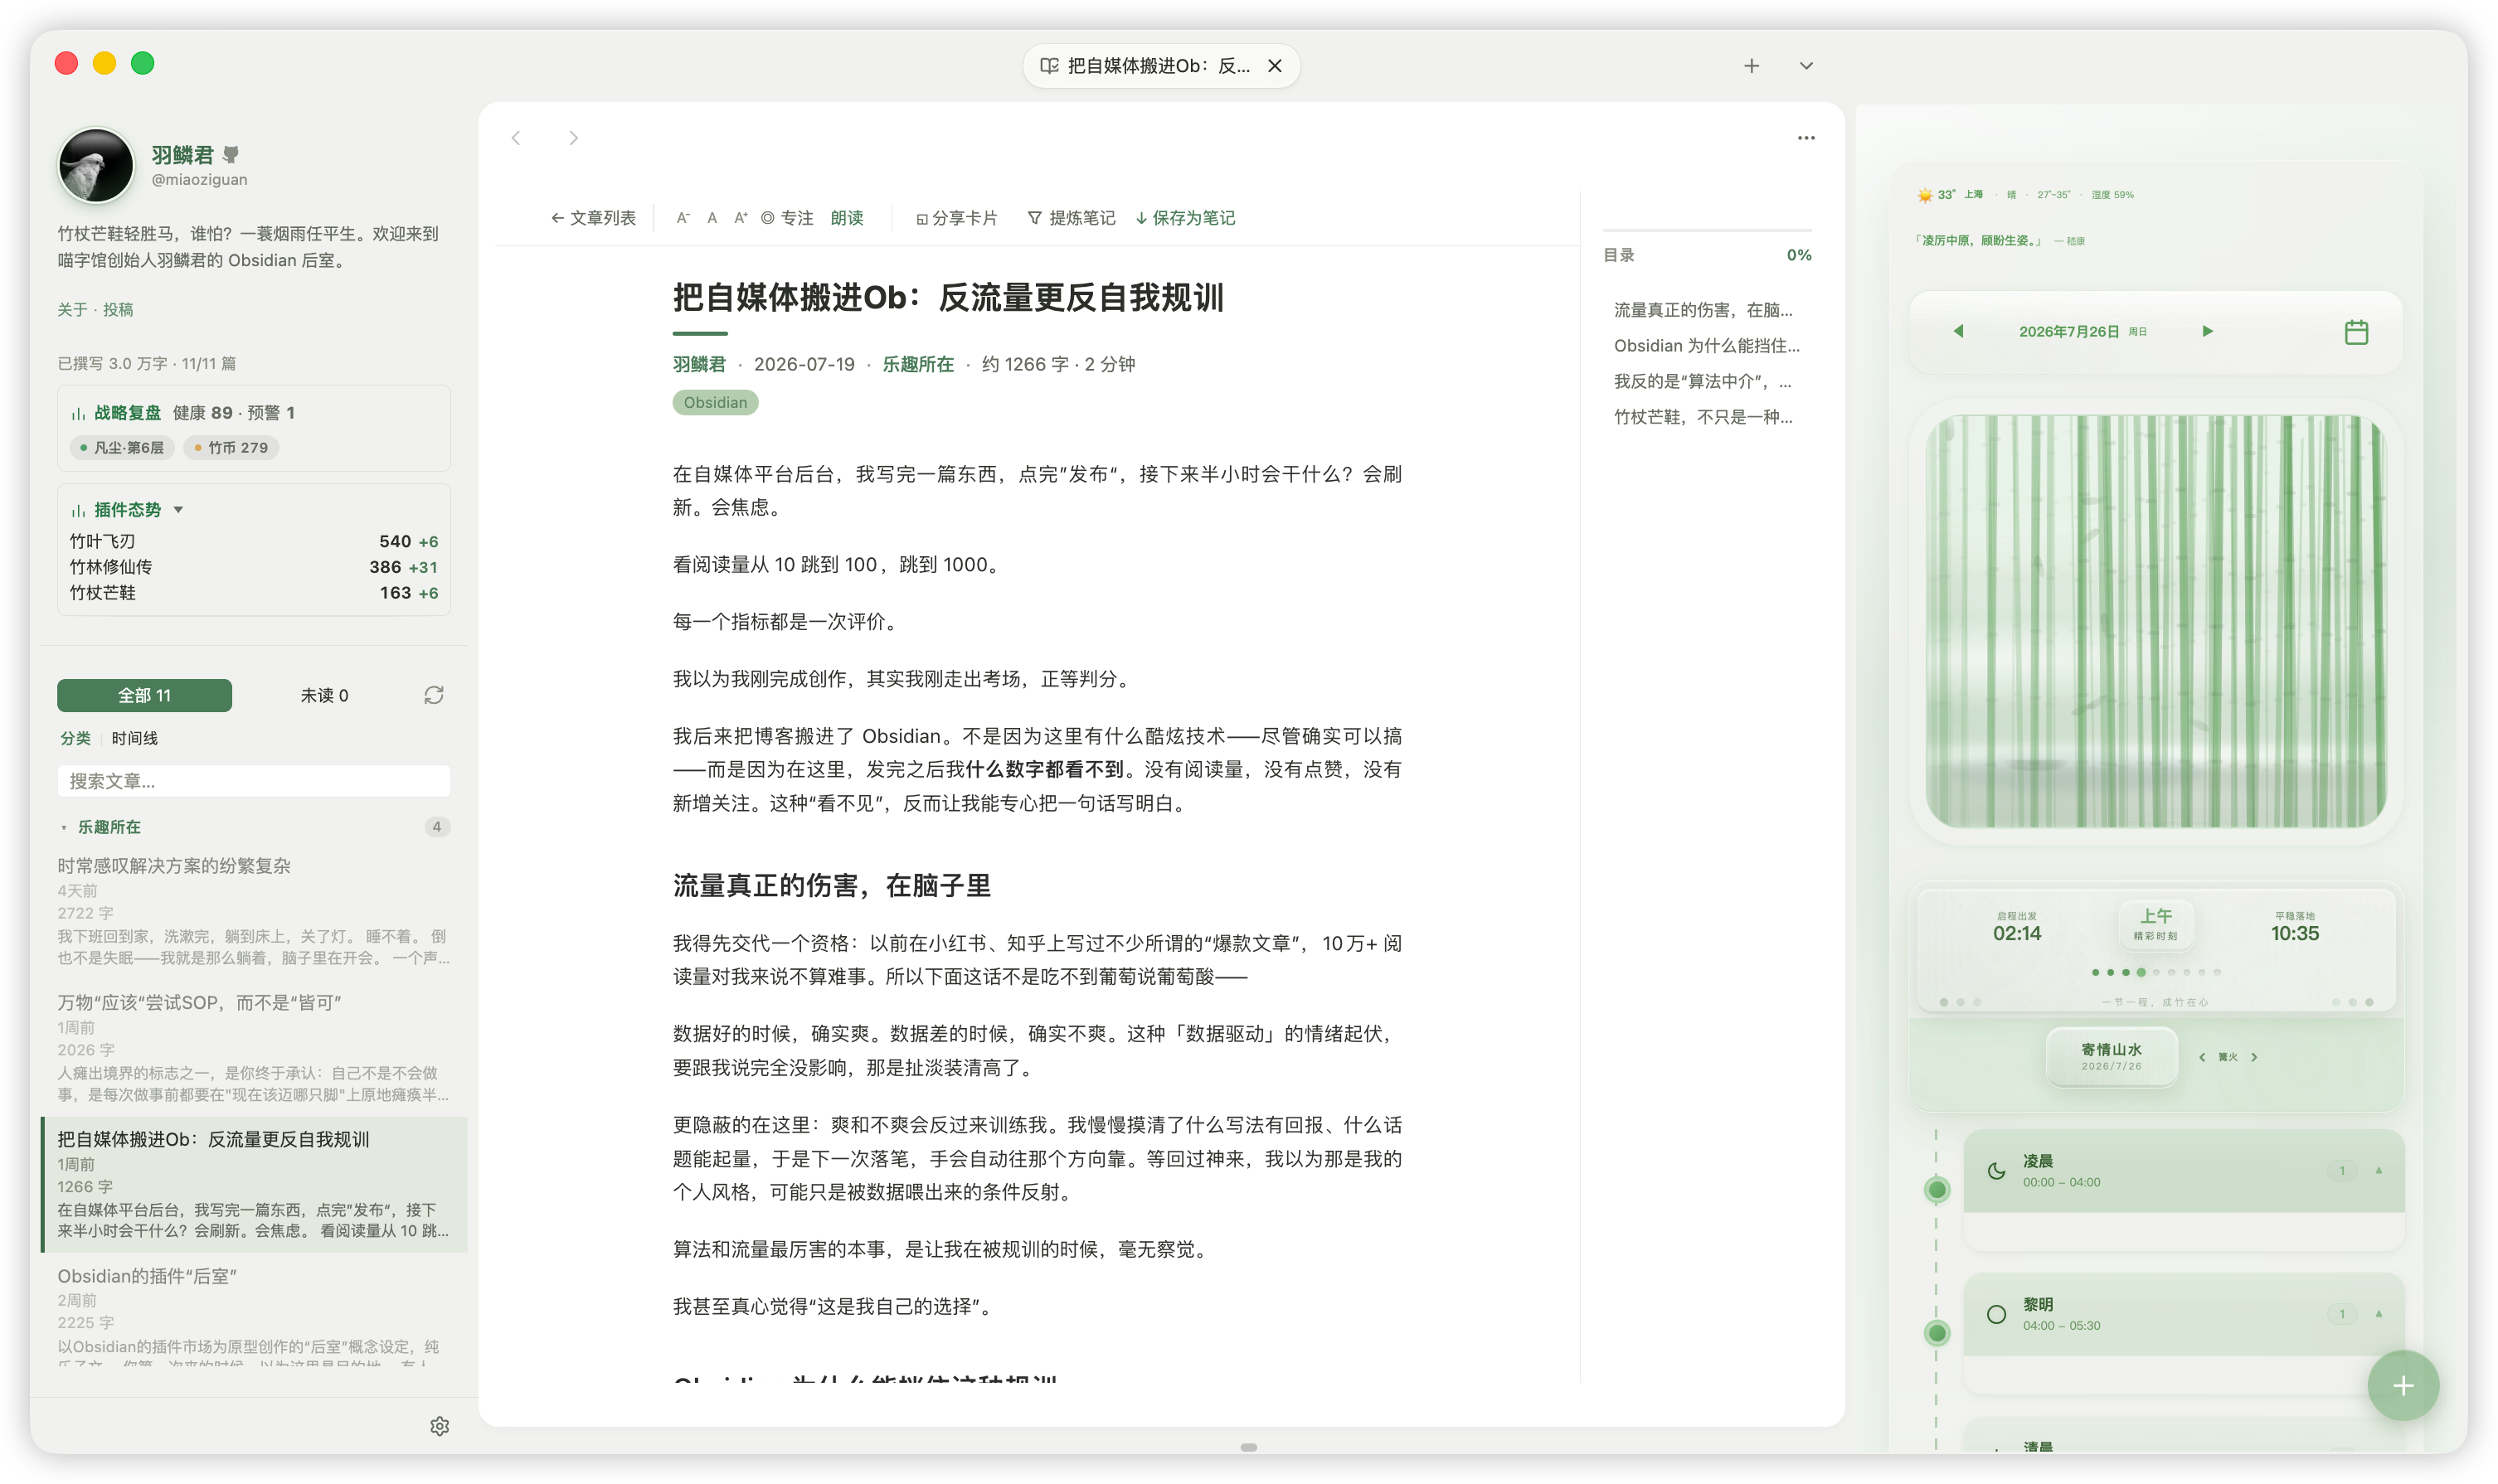Collapse the 凌晨 time block
This screenshot has height=1484, width=2498.
(x=2378, y=1170)
